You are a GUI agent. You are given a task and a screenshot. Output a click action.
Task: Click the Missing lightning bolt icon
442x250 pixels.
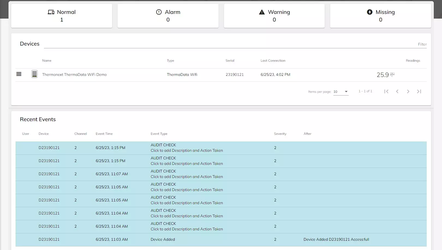pyautogui.click(x=370, y=12)
